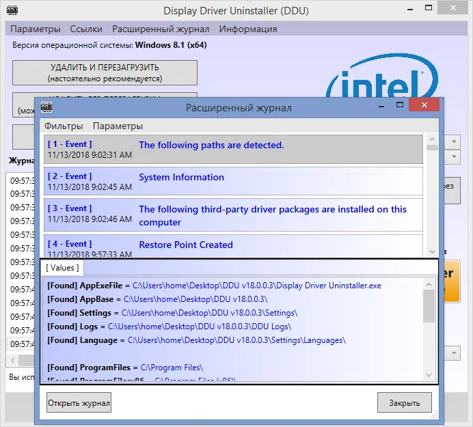The image size is (473, 427).
Task: Open the second dropdown on main window right side
Action: coord(454,156)
